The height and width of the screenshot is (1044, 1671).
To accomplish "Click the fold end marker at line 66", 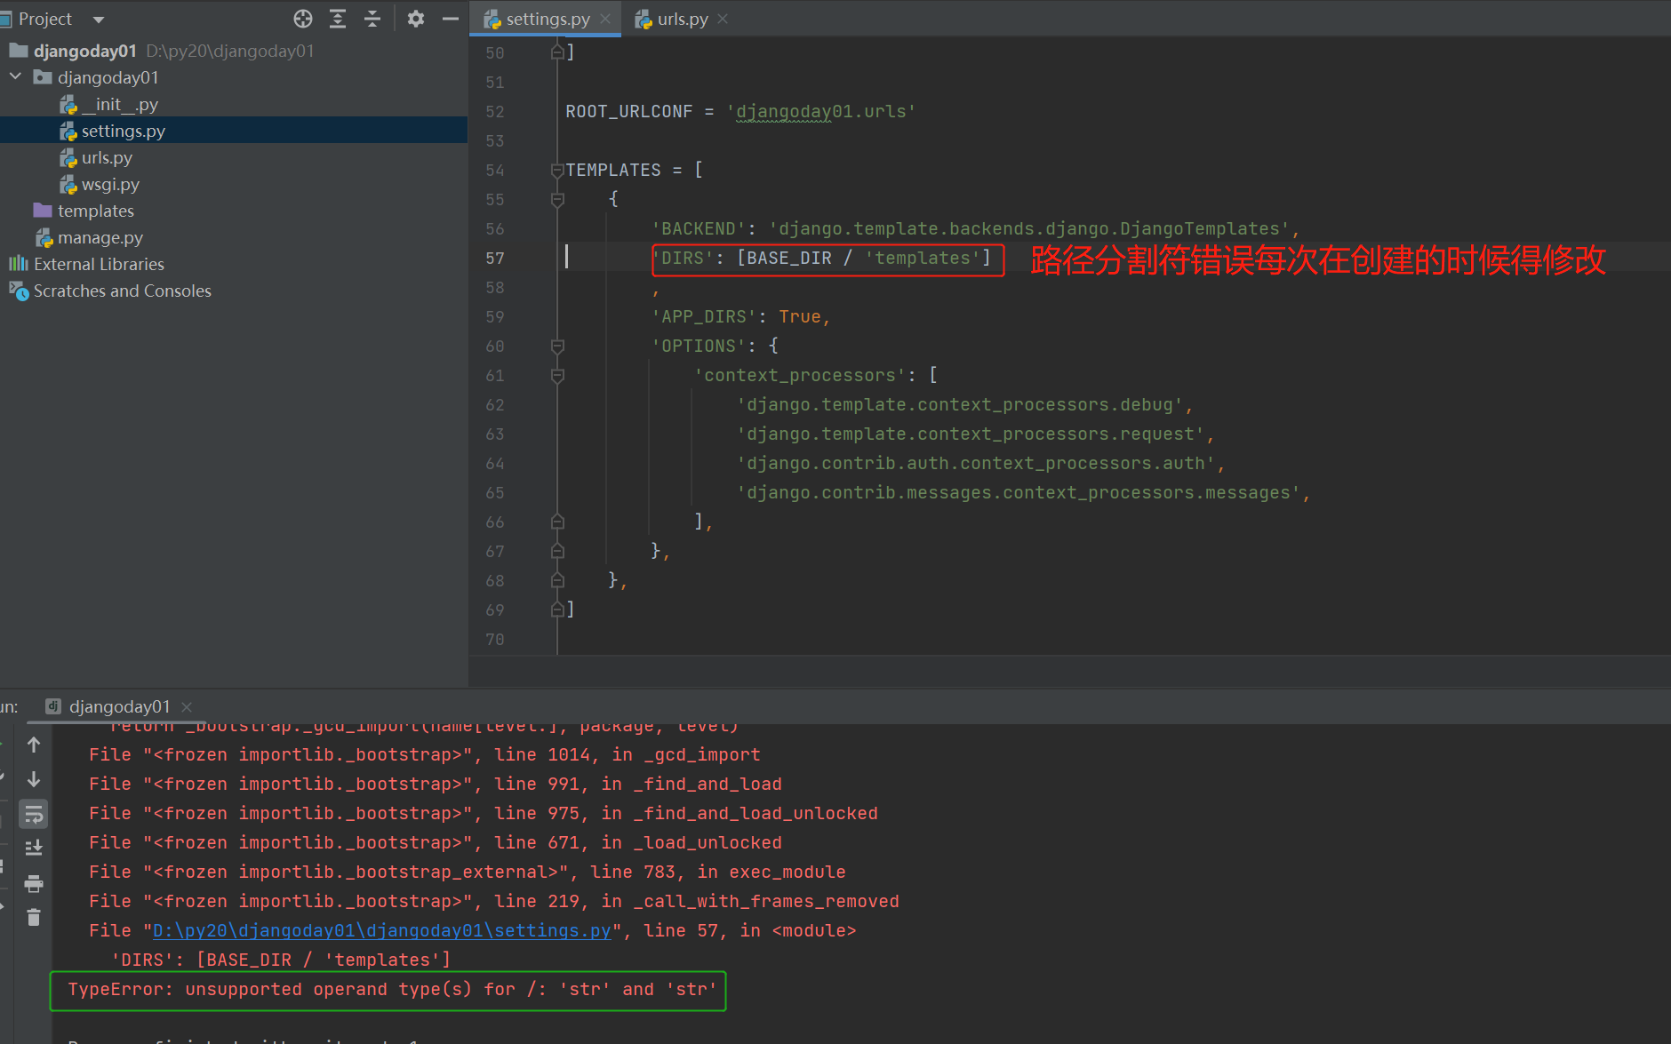I will click(x=557, y=522).
